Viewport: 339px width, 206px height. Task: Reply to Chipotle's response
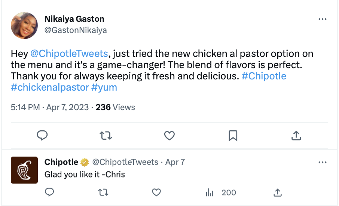coord(50,193)
